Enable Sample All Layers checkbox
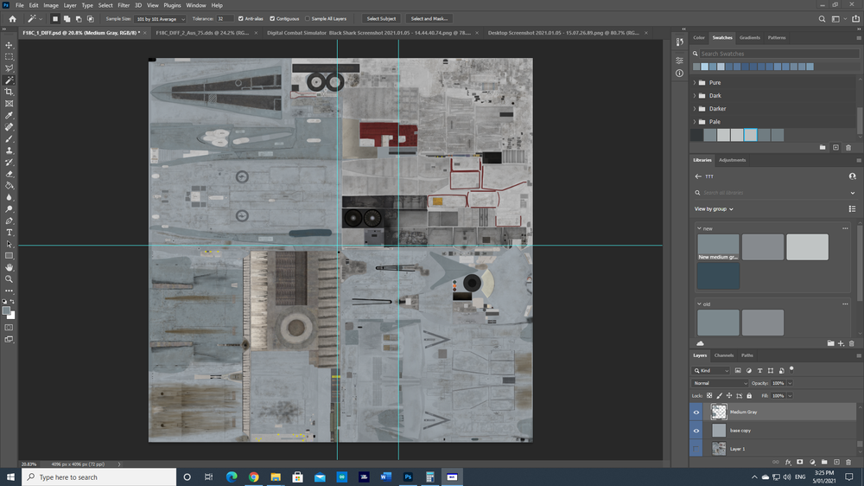The image size is (864, 486). tap(308, 18)
